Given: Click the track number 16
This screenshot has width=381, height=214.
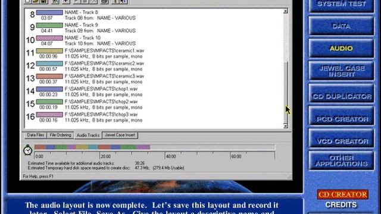Looking at the screenshot, I should [x=30, y=117].
